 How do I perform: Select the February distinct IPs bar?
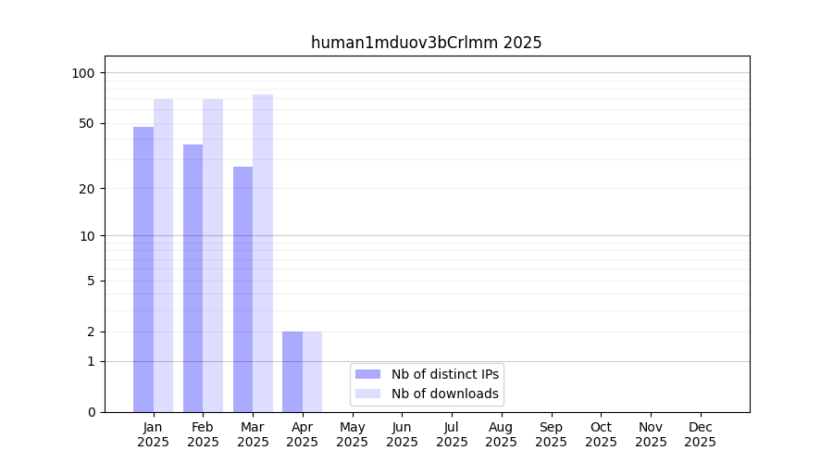coord(193,278)
